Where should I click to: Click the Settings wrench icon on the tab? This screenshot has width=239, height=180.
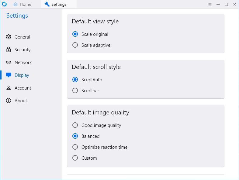click(47, 4)
